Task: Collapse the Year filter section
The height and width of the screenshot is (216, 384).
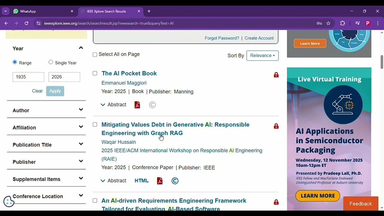Action: pyautogui.click(x=81, y=48)
